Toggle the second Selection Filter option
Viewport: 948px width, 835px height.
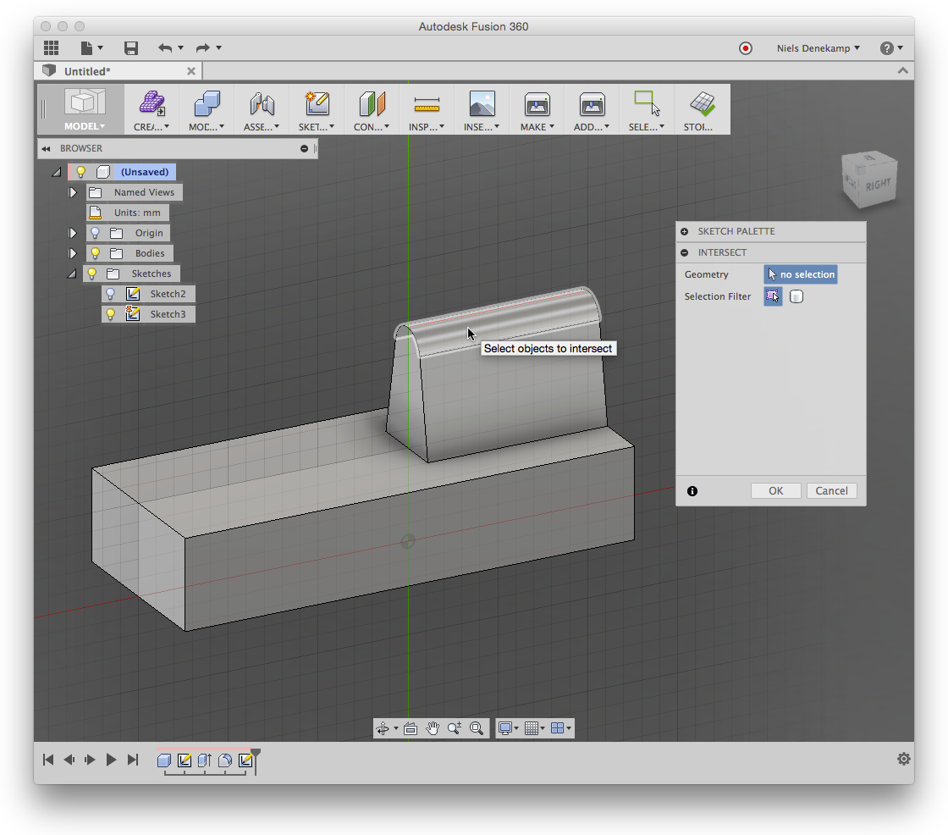coord(796,296)
